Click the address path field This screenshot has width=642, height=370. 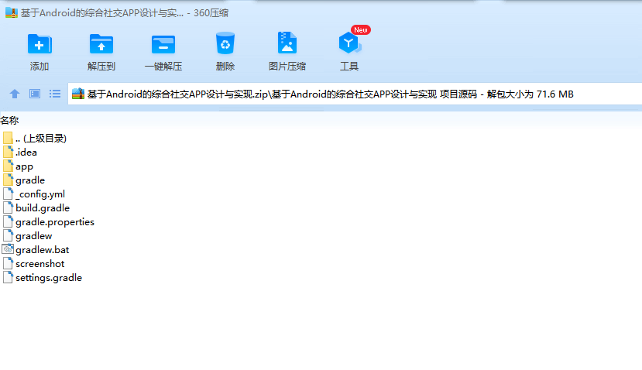[355, 94]
